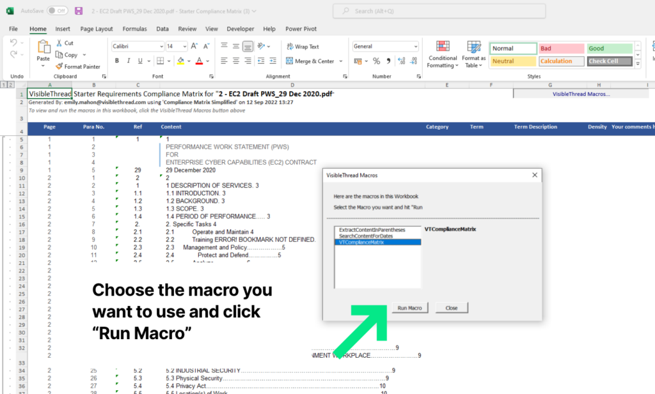The image size is (655, 394).
Task: Click the Conditional Formatting icon
Action: coord(443,46)
